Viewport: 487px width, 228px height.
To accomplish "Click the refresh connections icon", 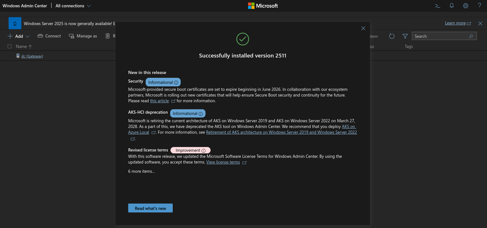I will [392, 36].
